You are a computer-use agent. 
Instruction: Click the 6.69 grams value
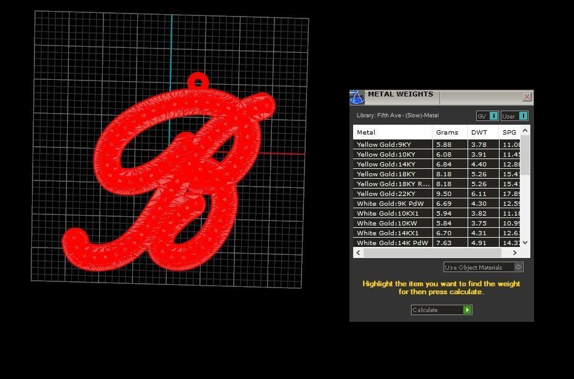coord(444,204)
